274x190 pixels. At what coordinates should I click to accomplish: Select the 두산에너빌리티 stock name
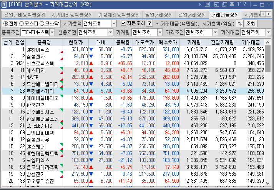(x=42, y=84)
